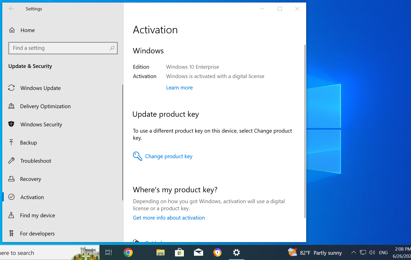Open Get more info about activation
The image size is (411, 260).
pos(169,218)
